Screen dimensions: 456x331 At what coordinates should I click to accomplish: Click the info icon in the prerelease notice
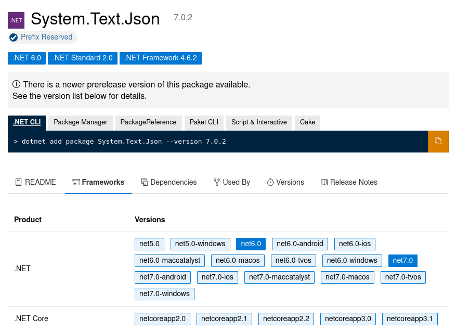coord(16,84)
